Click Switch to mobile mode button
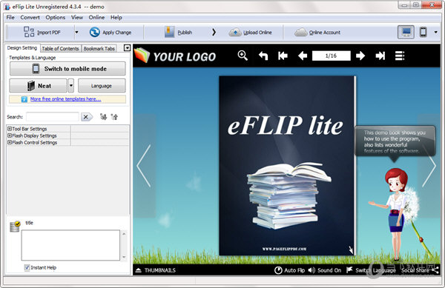Image resolution: width=445 pixels, height=288 pixels. (x=67, y=69)
